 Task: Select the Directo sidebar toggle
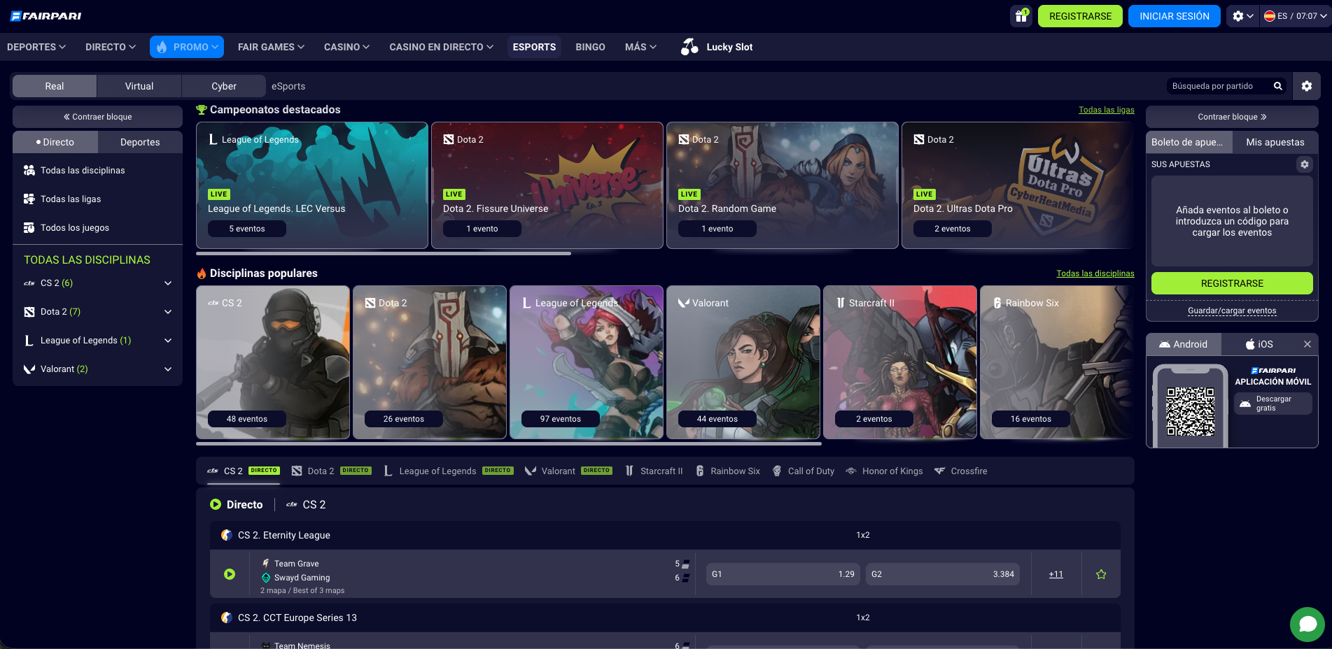pos(55,142)
